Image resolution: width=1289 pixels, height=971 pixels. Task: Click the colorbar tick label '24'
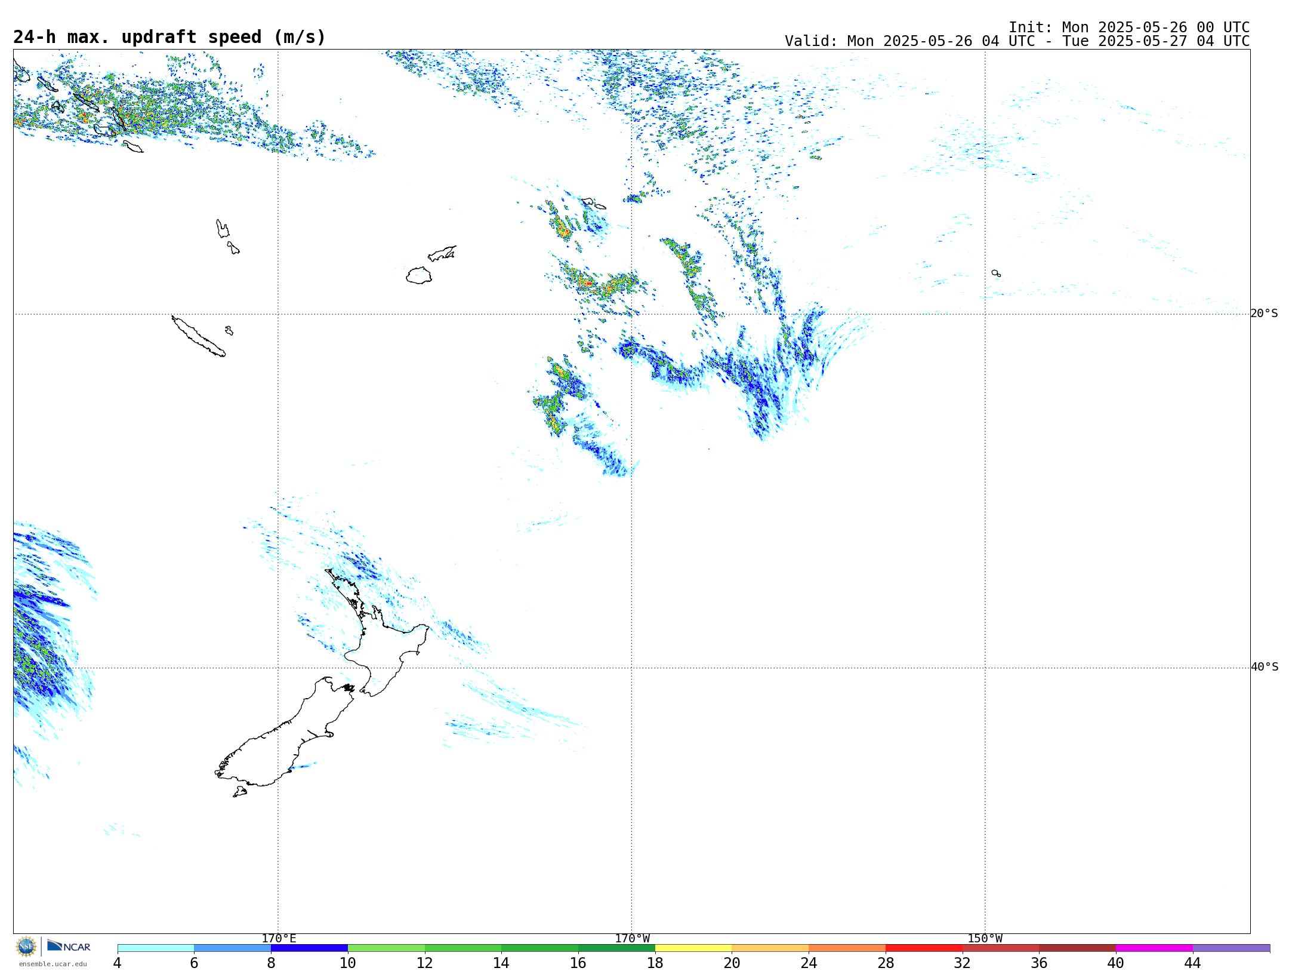809,963
